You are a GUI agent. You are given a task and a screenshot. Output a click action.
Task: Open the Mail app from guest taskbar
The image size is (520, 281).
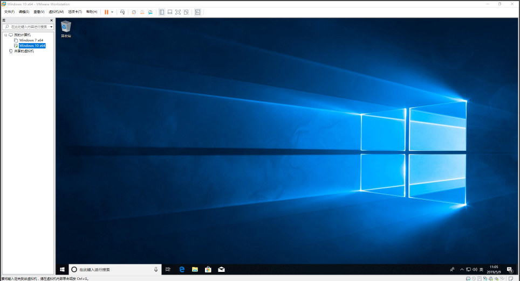click(x=222, y=269)
